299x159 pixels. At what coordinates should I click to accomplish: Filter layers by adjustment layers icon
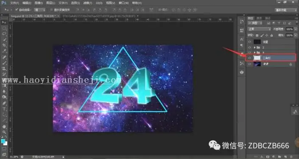pos(274,23)
